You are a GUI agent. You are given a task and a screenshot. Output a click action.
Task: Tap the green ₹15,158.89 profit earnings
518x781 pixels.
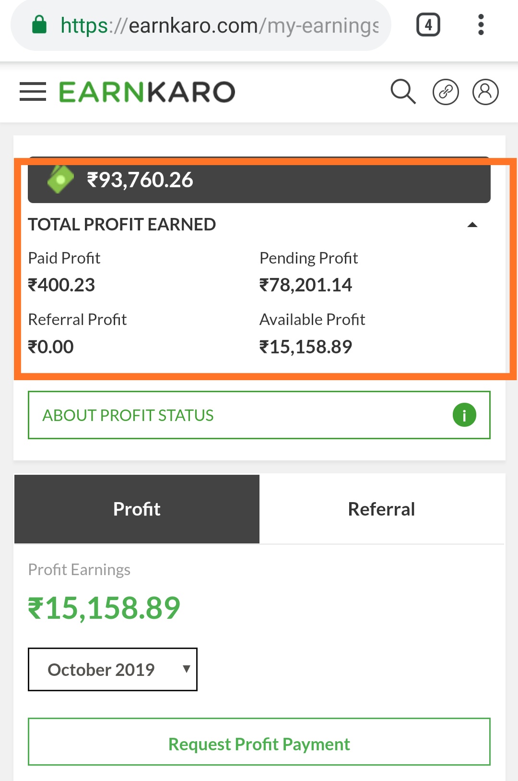[x=104, y=608]
